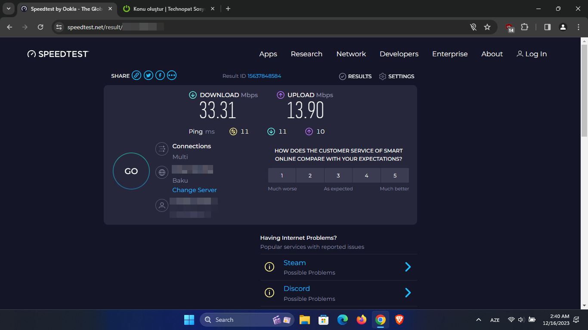
Task: Open the Steam service link
Action: tap(294, 263)
